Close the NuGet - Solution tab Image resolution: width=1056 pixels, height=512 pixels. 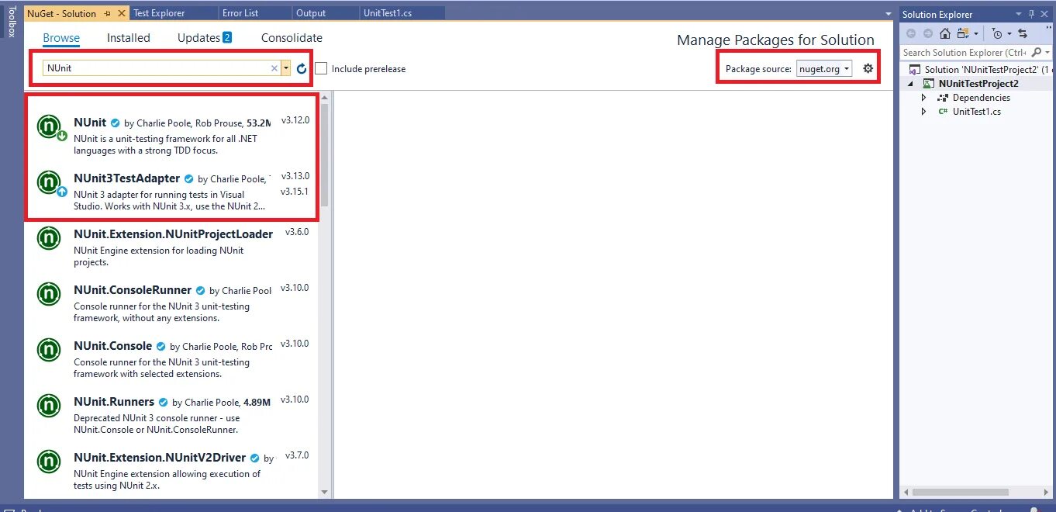tap(121, 13)
